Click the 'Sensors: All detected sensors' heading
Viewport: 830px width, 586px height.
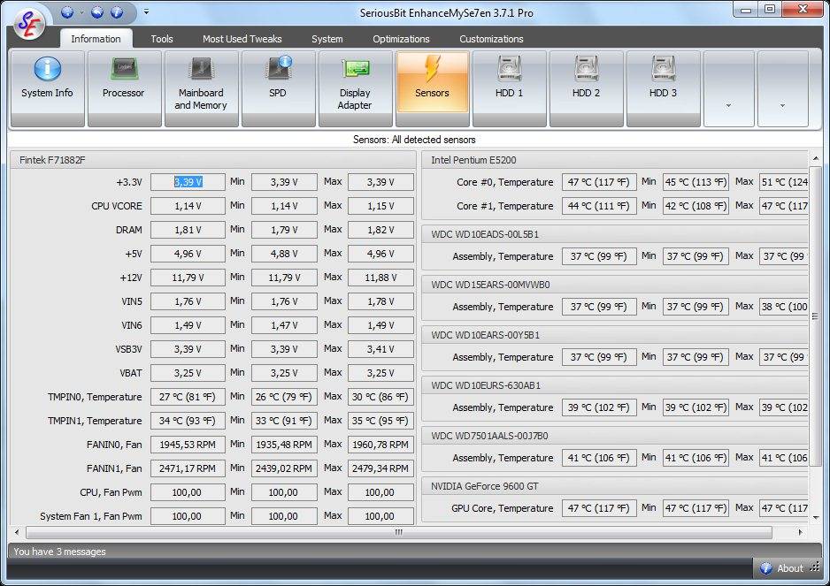point(414,140)
